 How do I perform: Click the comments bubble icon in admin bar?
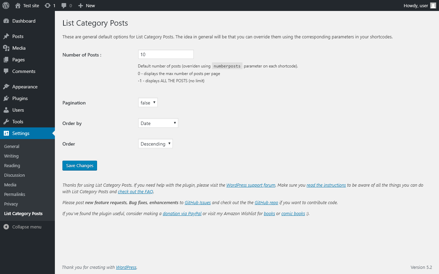click(x=64, y=5)
